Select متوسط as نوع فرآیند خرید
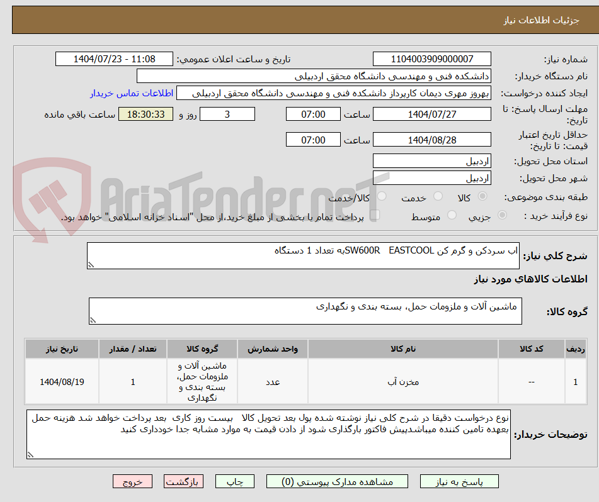Screen dimensions: 599x502 point(452,215)
